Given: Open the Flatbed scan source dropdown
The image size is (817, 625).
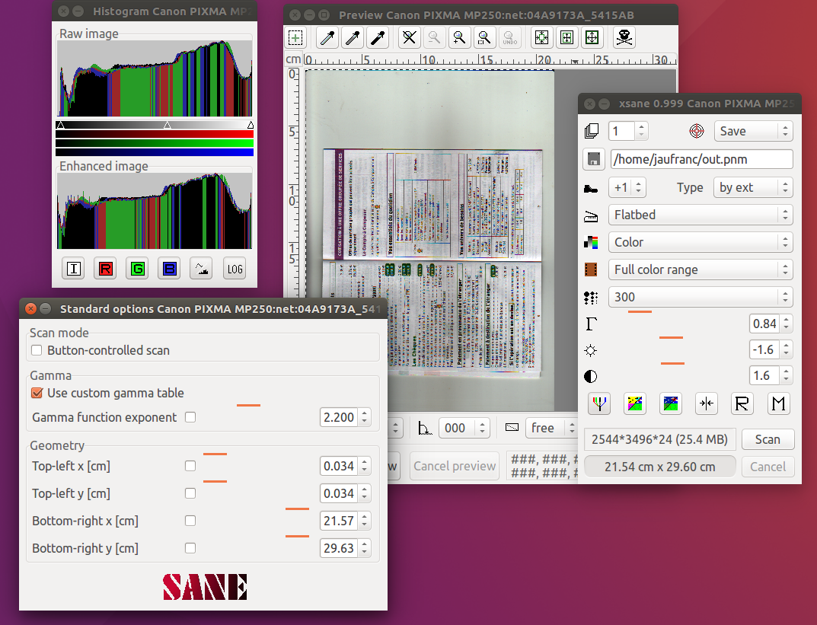Looking at the screenshot, I should [x=701, y=215].
